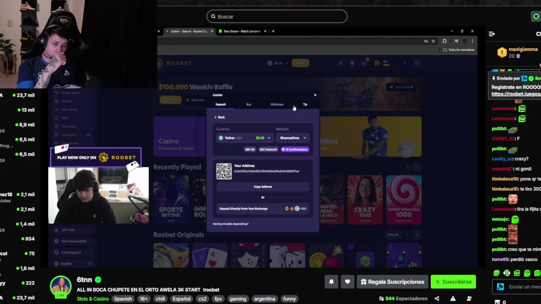Click the Slots & Casino category link
This screenshot has width=541, height=304.
click(93, 299)
